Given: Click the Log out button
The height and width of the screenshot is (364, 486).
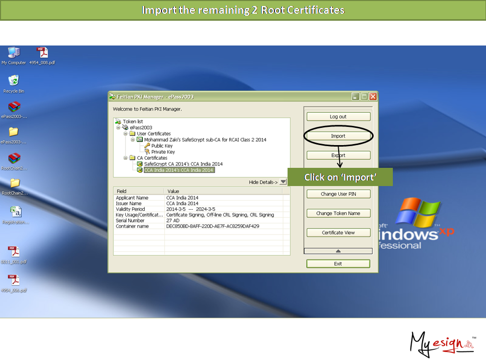Looking at the screenshot, I should point(338,117).
